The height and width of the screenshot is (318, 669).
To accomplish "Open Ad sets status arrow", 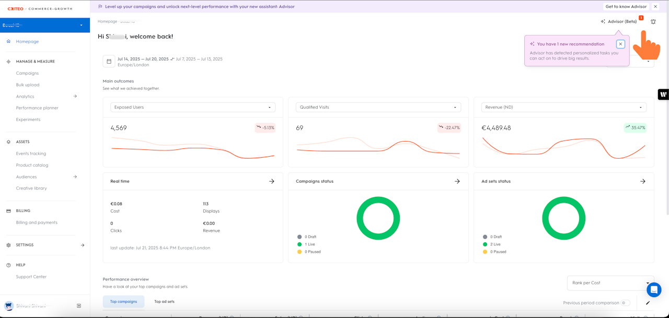I will (642, 181).
